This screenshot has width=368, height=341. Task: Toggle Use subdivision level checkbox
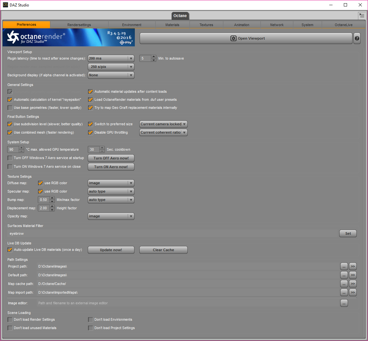click(10, 124)
